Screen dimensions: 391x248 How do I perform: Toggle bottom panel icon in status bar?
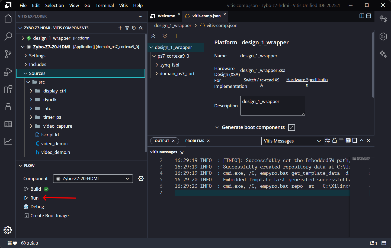coord(384,243)
